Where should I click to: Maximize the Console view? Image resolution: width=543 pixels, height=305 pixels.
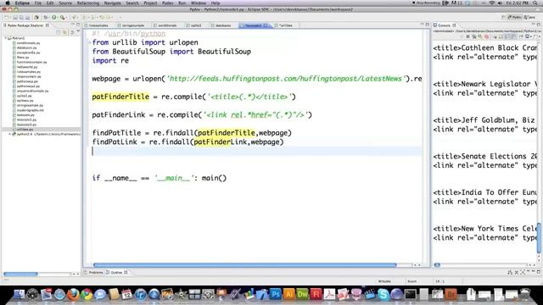[x=539, y=25]
